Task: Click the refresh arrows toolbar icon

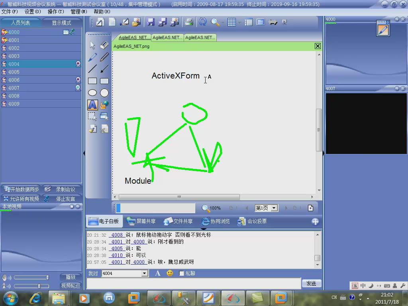Action: click(x=203, y=22)
